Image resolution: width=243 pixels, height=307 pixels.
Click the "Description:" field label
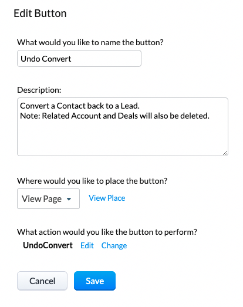tap(39, 90)
